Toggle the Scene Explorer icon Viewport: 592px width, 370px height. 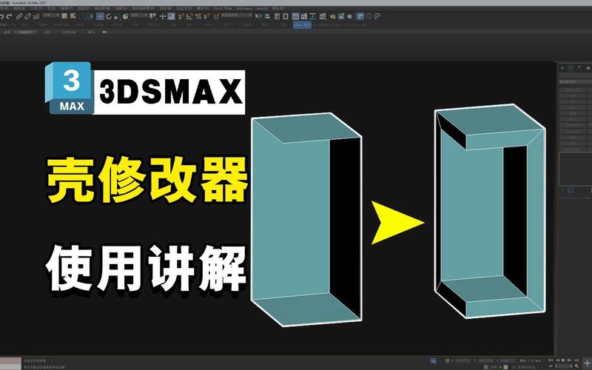point(277,16)
